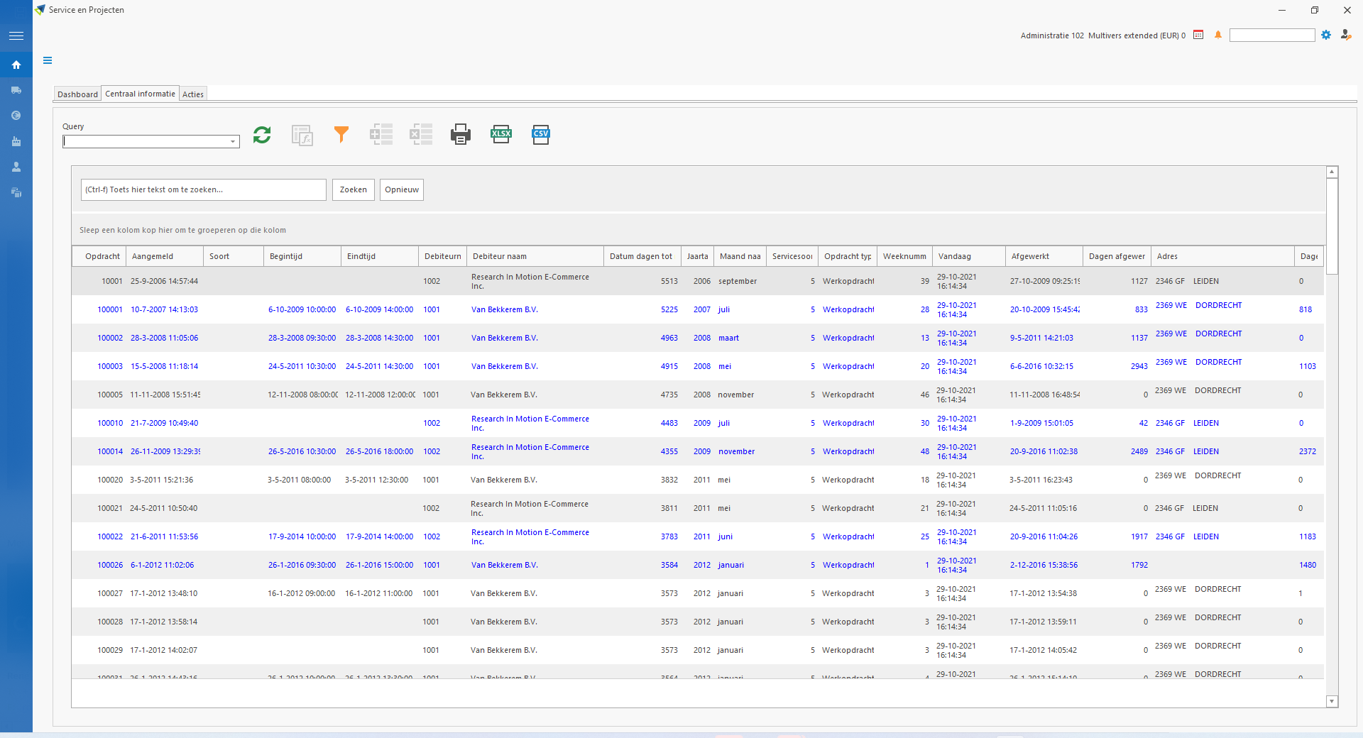Export the grid to XLSX
This screenshot has width=1363, height=738.
501,134
